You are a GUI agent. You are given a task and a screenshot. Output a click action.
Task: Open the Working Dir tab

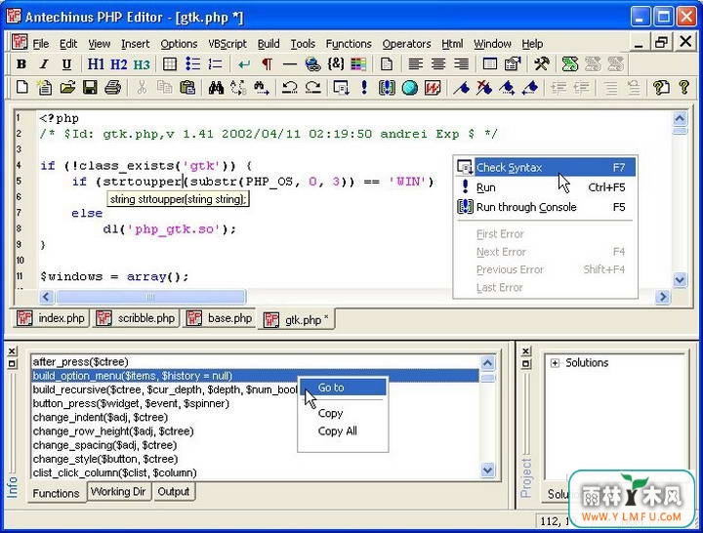pos(118,492)
